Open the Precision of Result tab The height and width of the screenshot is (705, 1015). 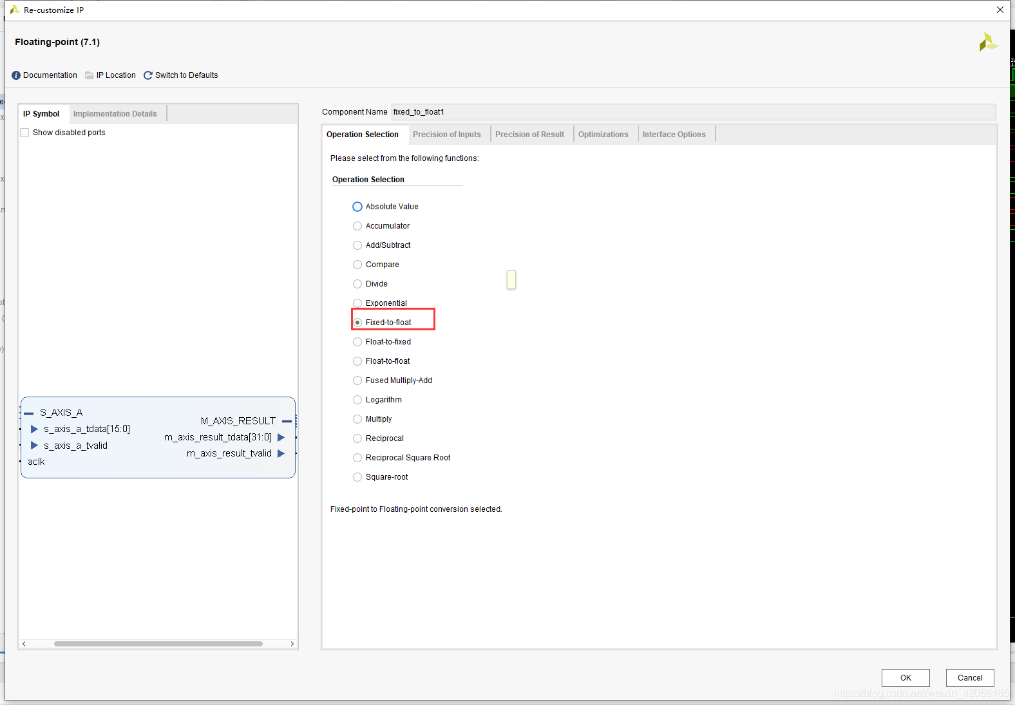(530, 135)
